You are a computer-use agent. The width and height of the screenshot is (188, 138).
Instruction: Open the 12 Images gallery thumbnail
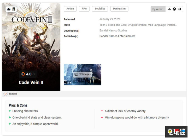point(83,75)
